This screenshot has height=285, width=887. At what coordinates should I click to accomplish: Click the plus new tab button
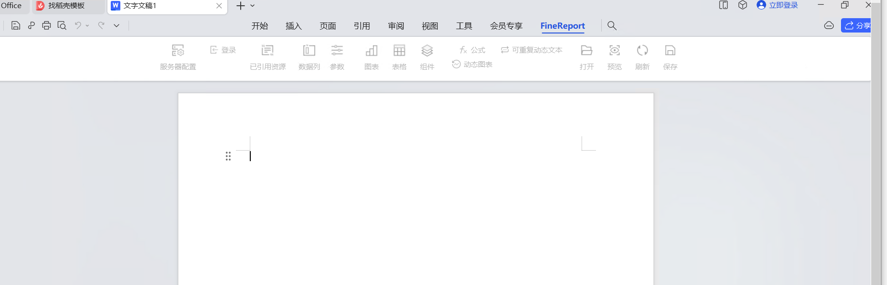tap(241, 6)
